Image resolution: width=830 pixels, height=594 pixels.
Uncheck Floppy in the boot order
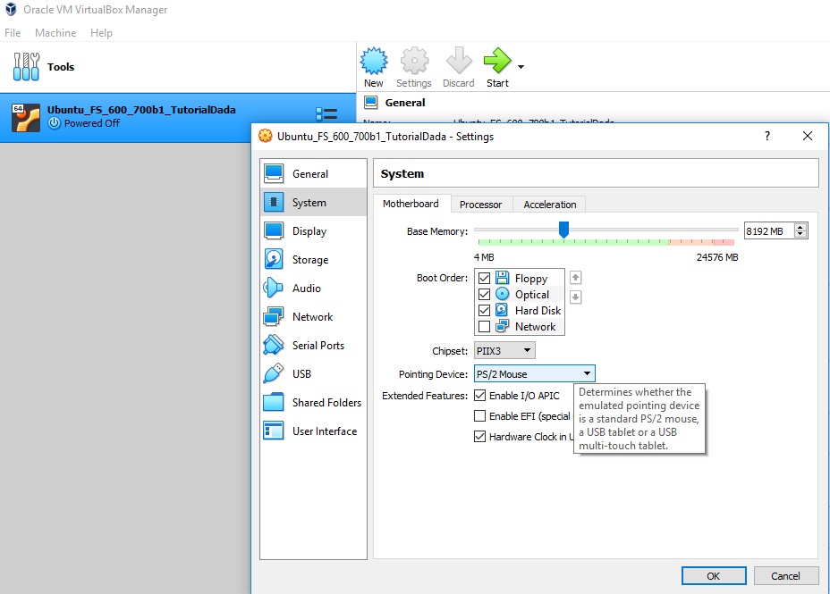(x=484, y=279)
